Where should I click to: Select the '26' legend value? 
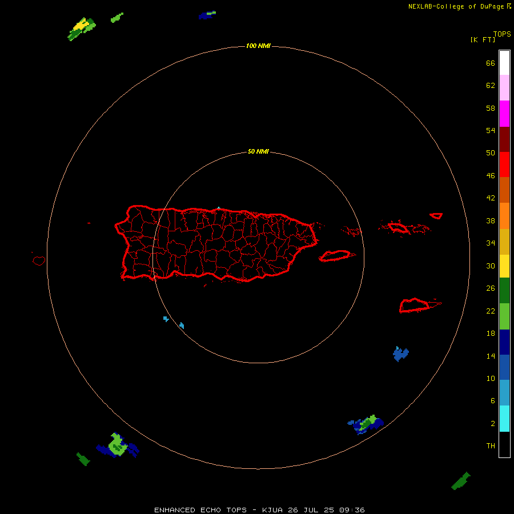coord(491,288)
